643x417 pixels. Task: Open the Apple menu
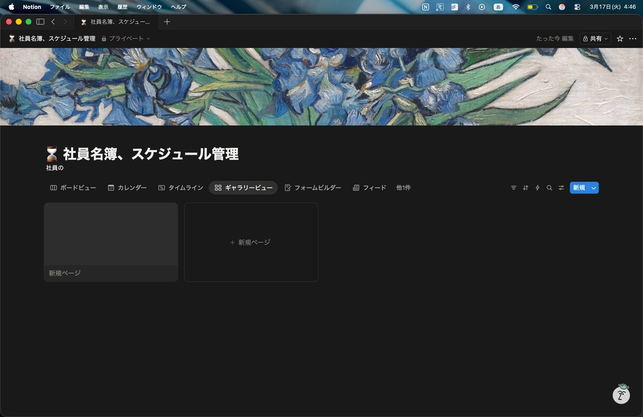coord(11,7)
